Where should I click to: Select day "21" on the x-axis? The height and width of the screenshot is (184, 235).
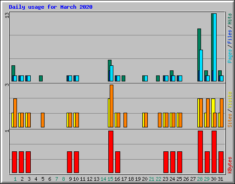tap(151, 179)
